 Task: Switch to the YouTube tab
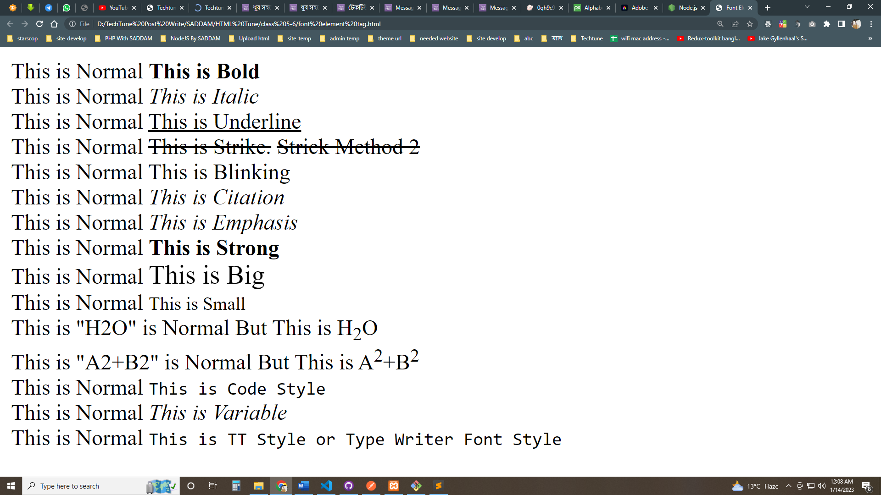tap(117, 8)
